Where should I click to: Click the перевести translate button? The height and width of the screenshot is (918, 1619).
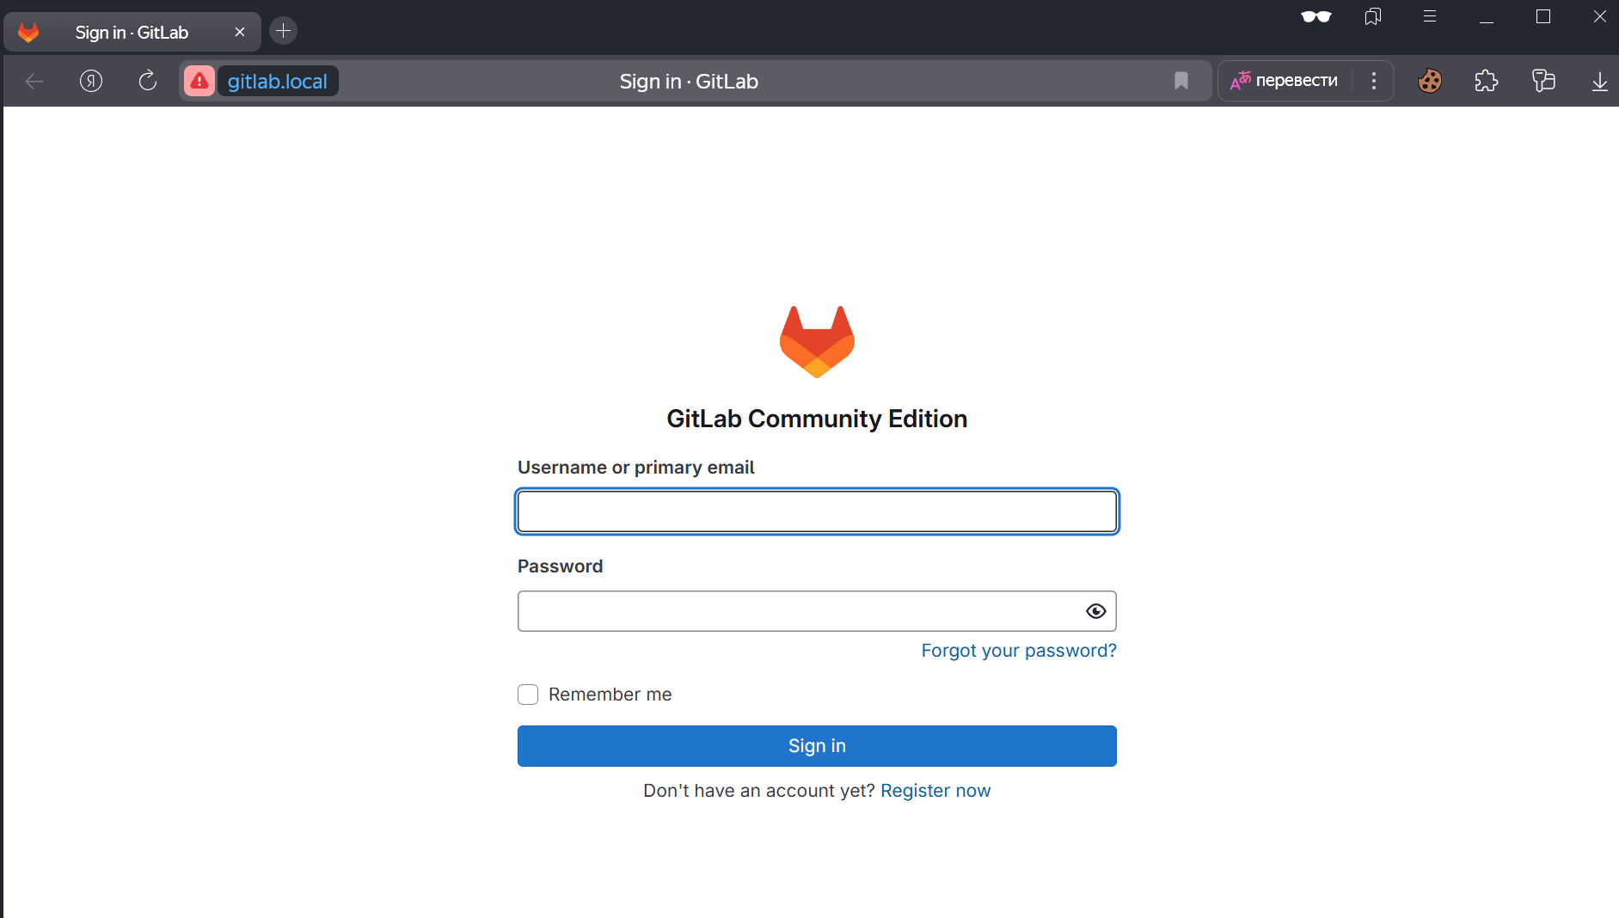coord(1285,81)
